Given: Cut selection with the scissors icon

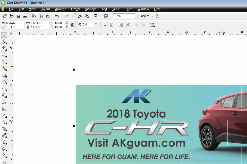Looking at the screenshot, I should (x=34, y=16).
